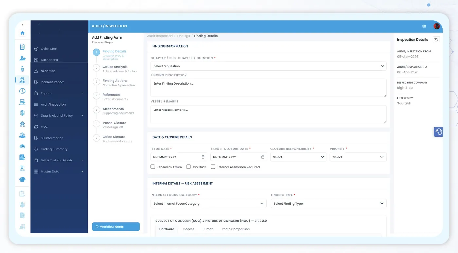
Task: Click the Finding Description text area
Action: (x=269, y=88)
